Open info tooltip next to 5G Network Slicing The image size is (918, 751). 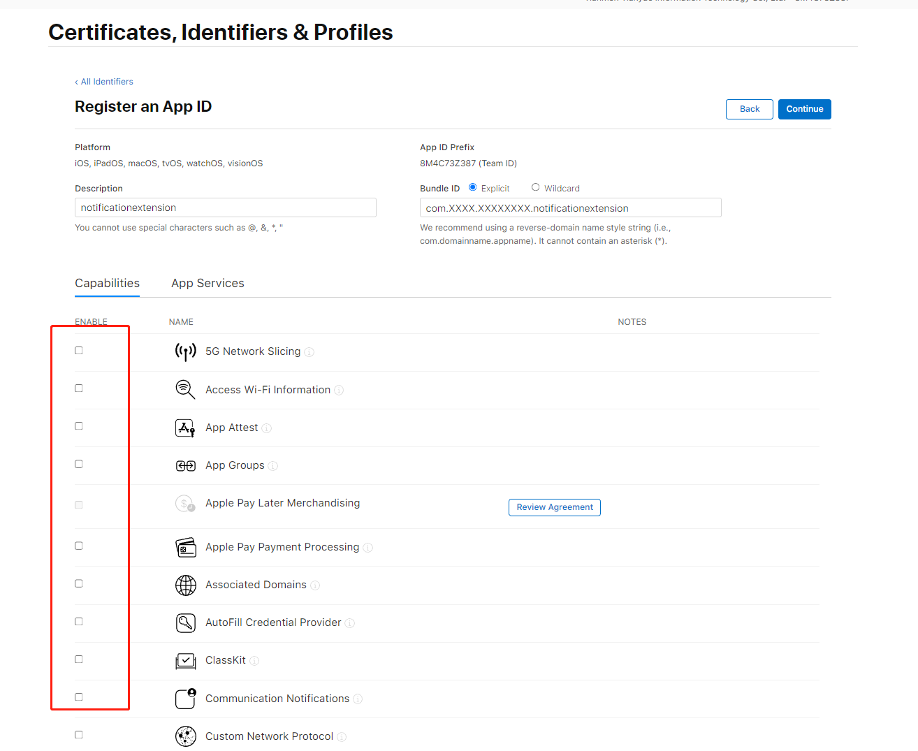[309, 352]
